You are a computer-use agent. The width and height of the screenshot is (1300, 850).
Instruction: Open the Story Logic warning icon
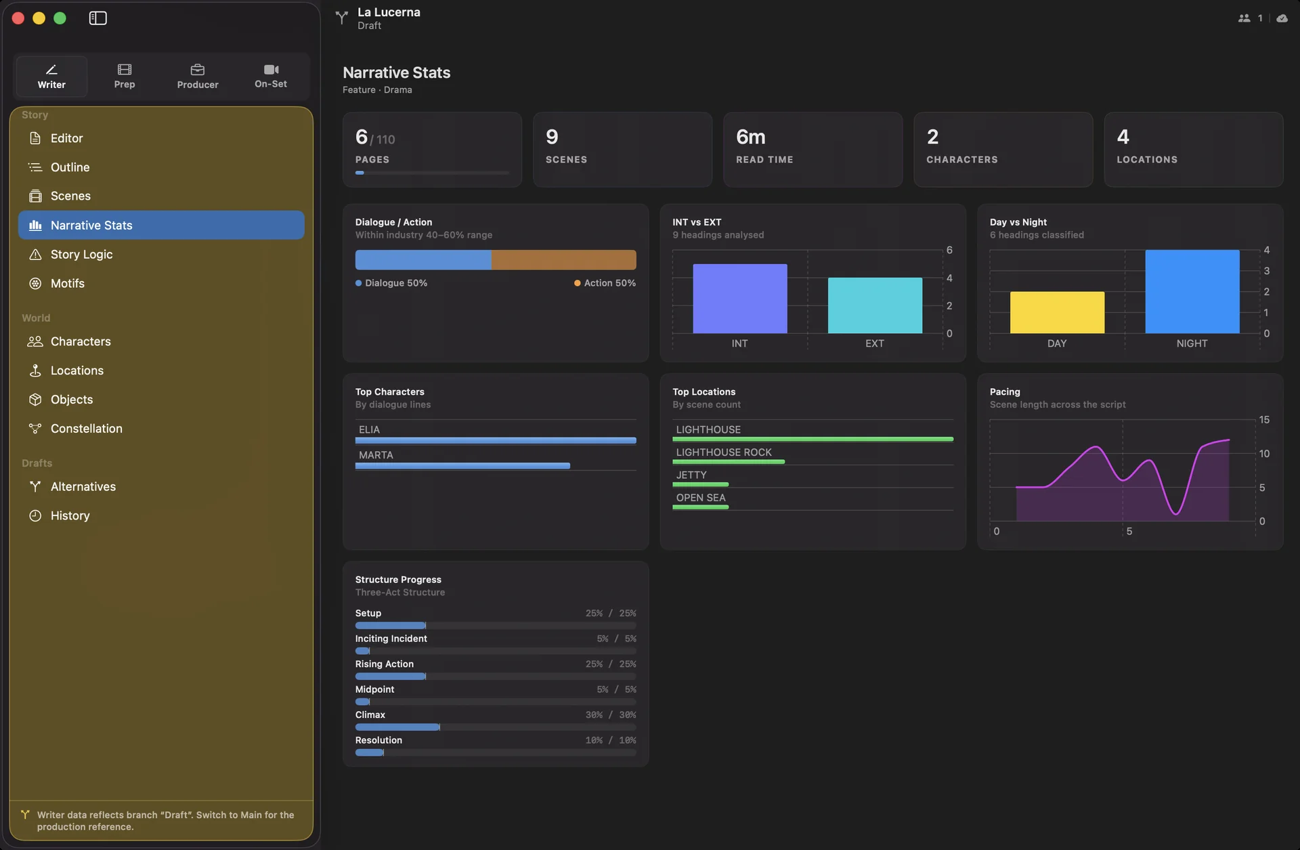tap(35, 255)
